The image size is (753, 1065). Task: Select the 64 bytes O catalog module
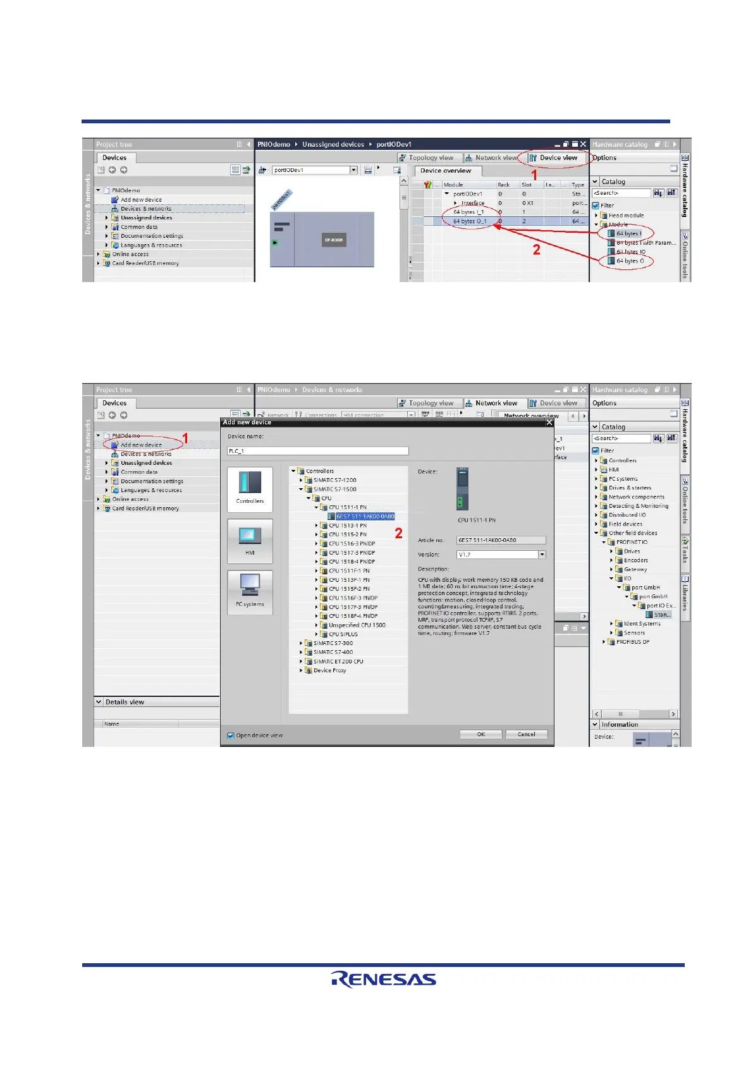point(626,261)
